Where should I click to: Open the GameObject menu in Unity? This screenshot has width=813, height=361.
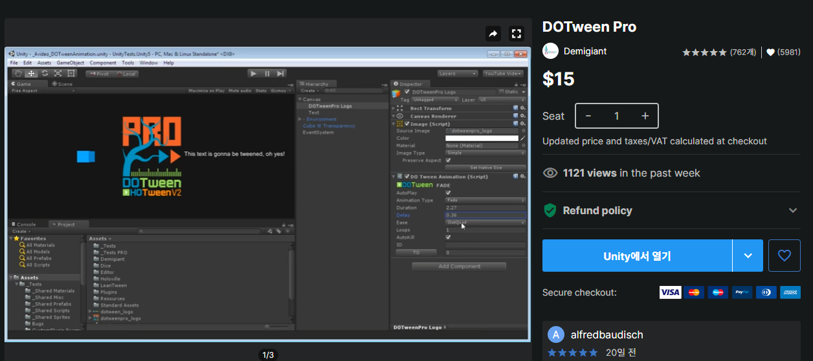click(70, 63)
